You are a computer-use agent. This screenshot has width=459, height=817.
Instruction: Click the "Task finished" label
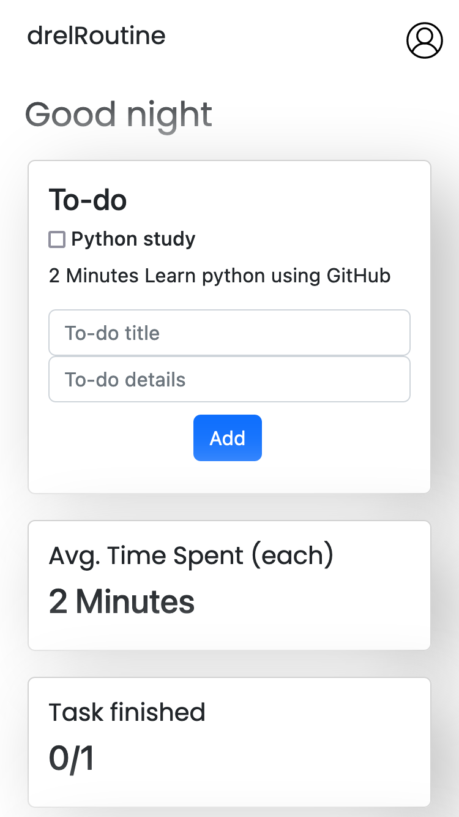click(x=127, y=712)
